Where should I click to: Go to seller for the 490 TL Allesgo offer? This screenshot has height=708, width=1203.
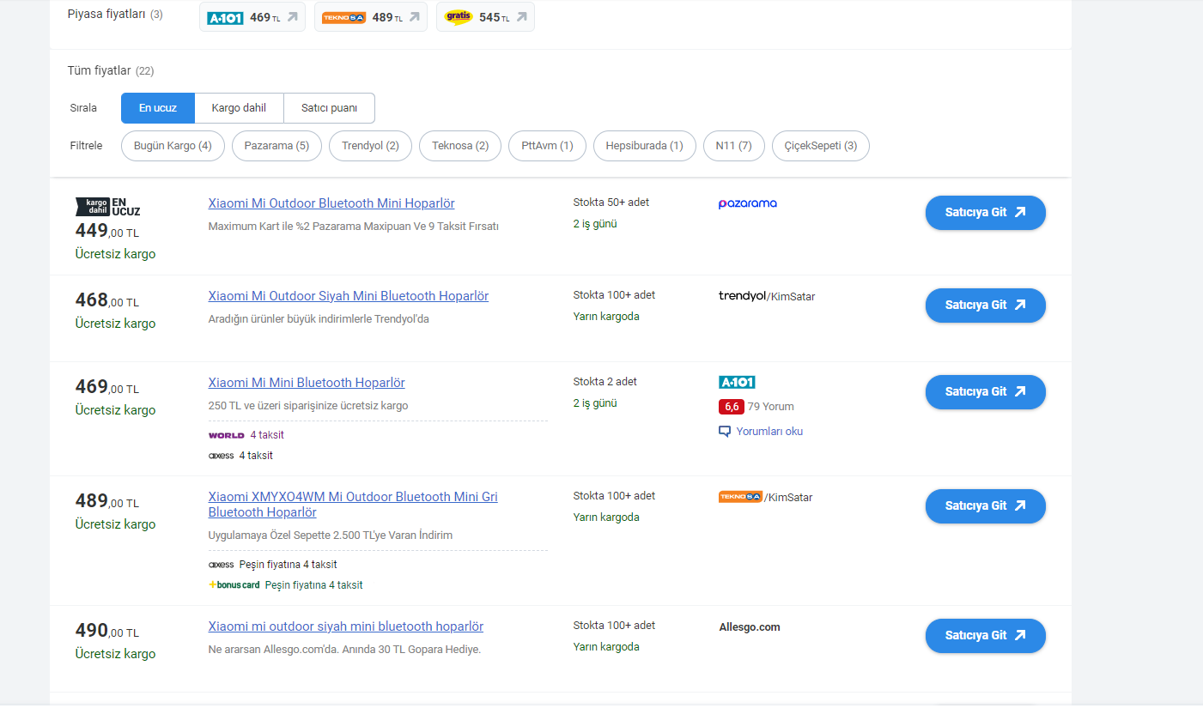click(x=985, y=636)
